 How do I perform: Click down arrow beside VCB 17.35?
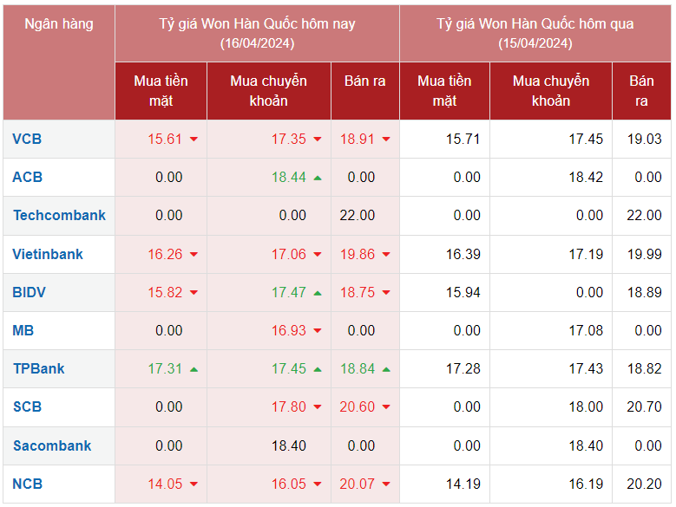pos(318,139)
